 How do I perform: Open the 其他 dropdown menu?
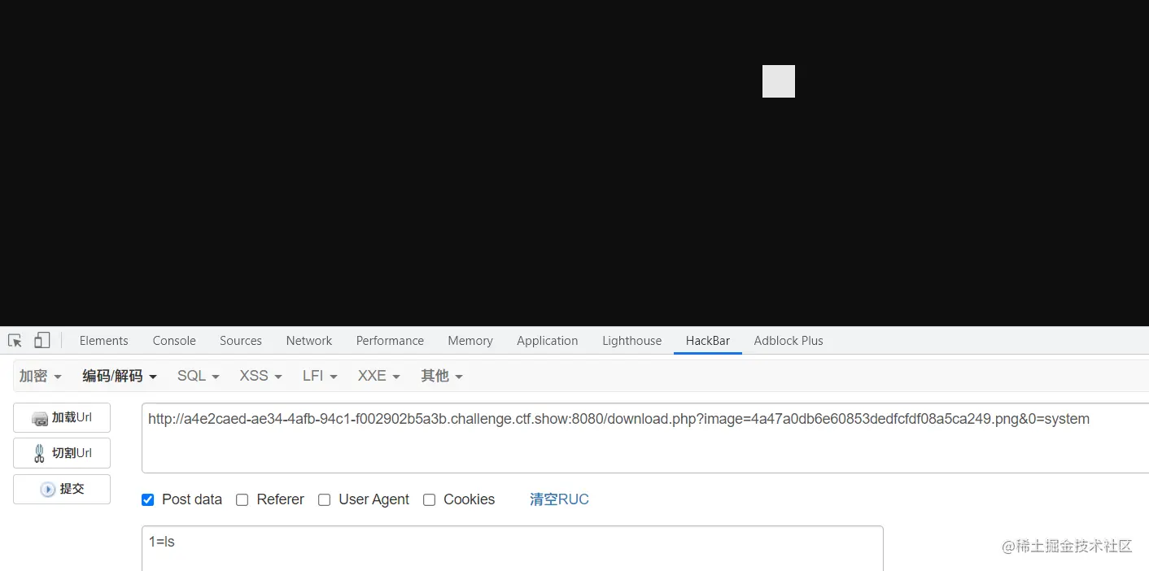point(442,376)
